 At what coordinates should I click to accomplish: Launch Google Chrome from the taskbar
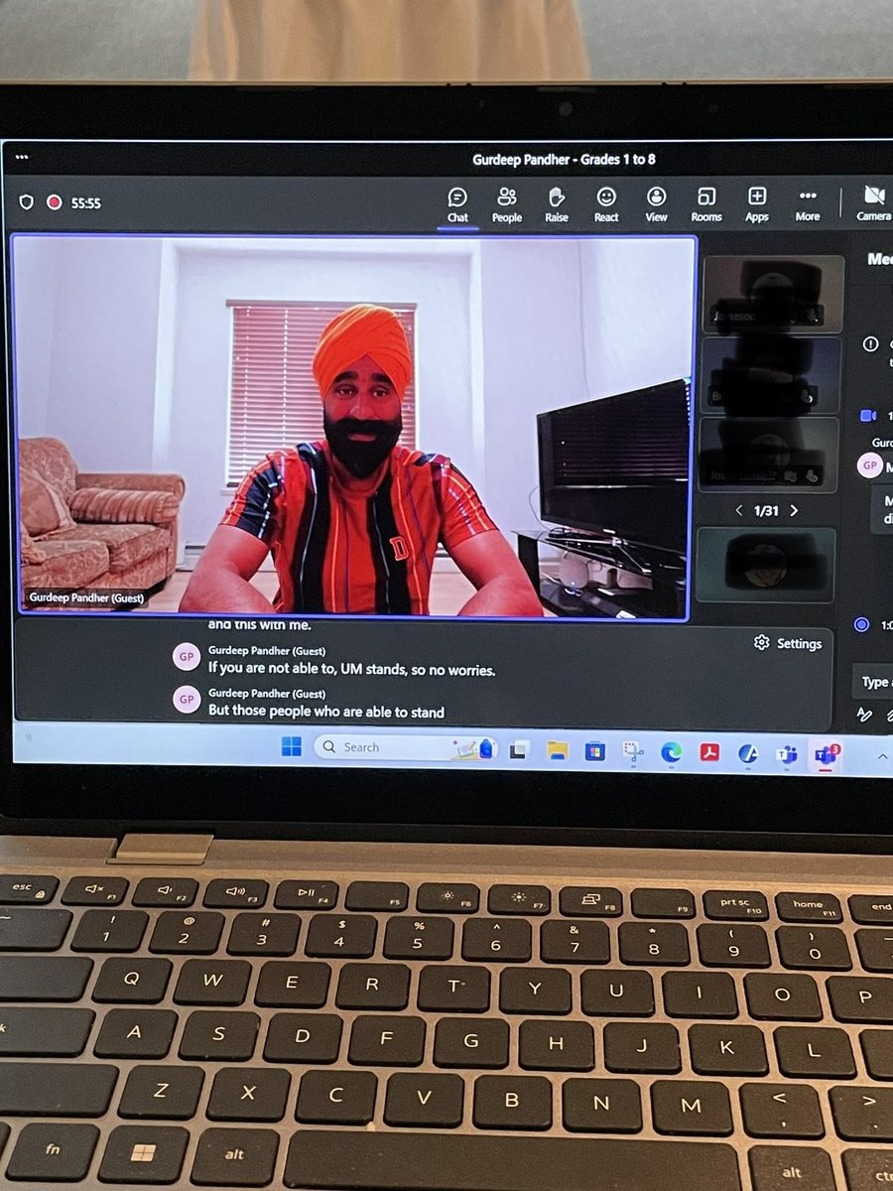[673, 752]
